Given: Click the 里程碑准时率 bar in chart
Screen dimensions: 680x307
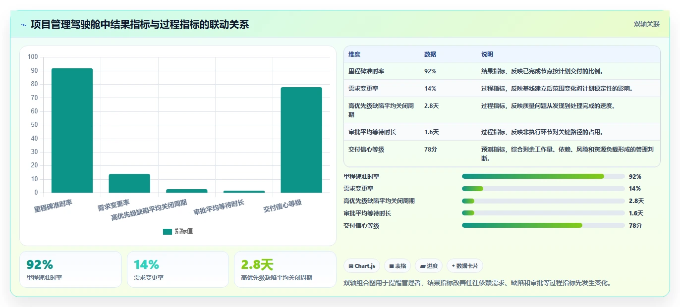Looking at the screenshot, I should point(72,130).
